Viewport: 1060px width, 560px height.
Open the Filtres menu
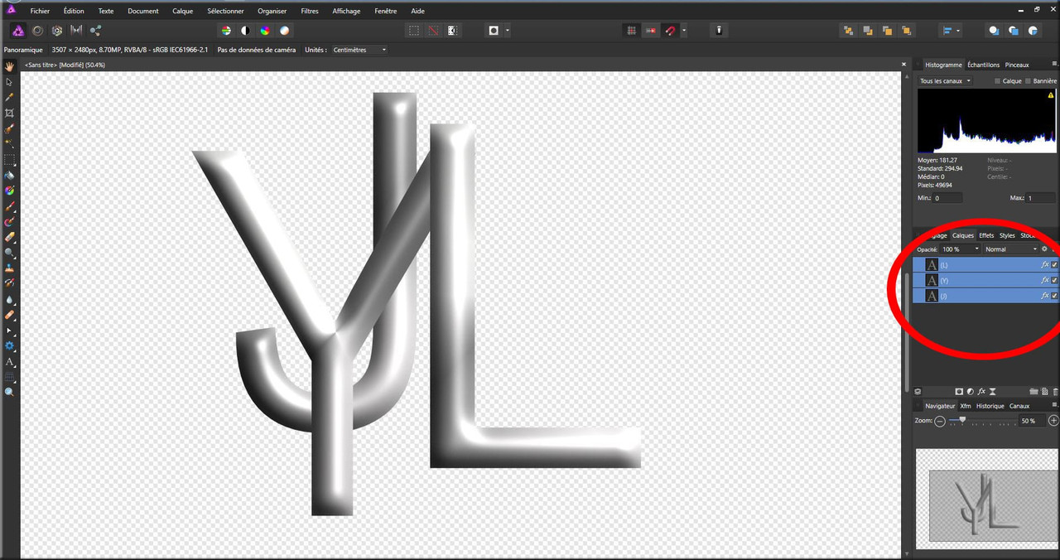tap(310, 11)
